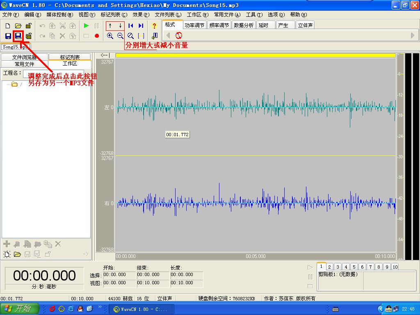Image resolution: width=420 pixels, height=315 pixels.
Task: Start recording with the red record button
Action: tap(97, 36)
